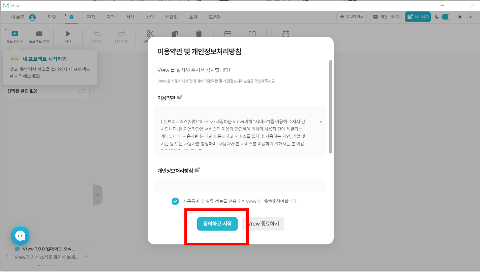Click the swap-arrows dashed box toolbar icon
The width and height of the screenshot is (480, 272).
pyautogui.click(x=286, y=34)
